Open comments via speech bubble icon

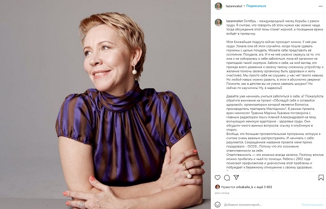coord(226,177)
